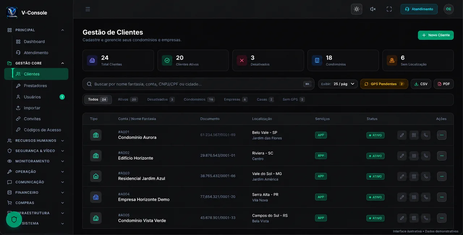Click the Conta / Nome Fantasia column header
The width and height of the screenshot is (463, 235).
click(x=137, y=119)
